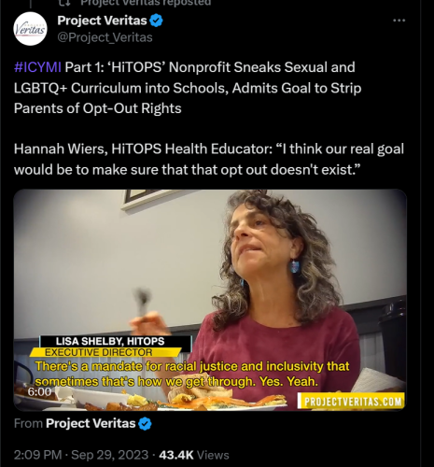Open the @Project_Veritas handle
The width and height of the screenshot is (434, 467).
coord(105,37)
